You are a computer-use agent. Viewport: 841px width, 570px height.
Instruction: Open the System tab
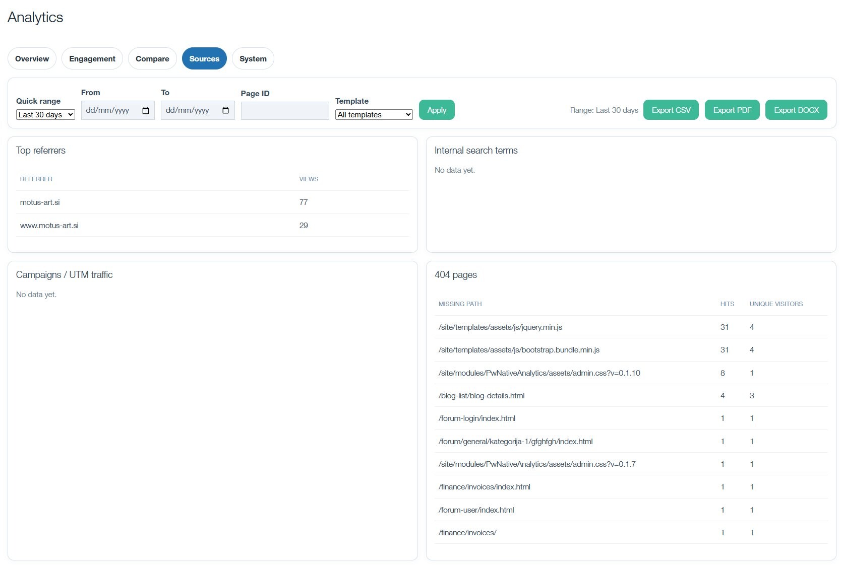click(253, 59)
